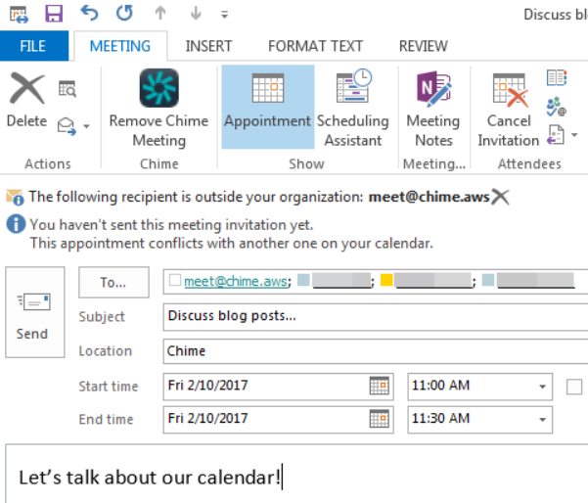
Task: Open the REVIEW tab
Action: coord(424,46)
